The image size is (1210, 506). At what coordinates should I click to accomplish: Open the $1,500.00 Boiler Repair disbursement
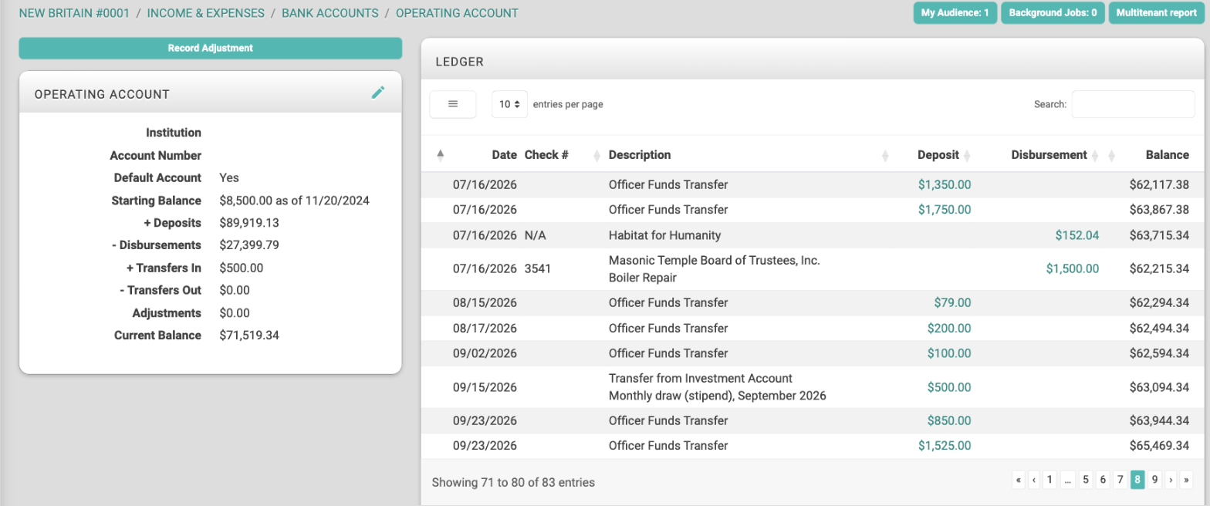[x=1073, y=268]
